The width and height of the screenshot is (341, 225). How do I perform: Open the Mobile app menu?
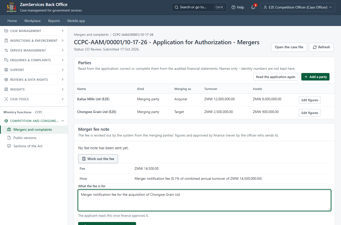click(76, 21)
